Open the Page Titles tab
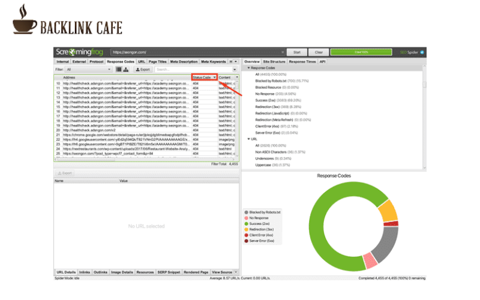480x300 pixels. coord(158,62)
